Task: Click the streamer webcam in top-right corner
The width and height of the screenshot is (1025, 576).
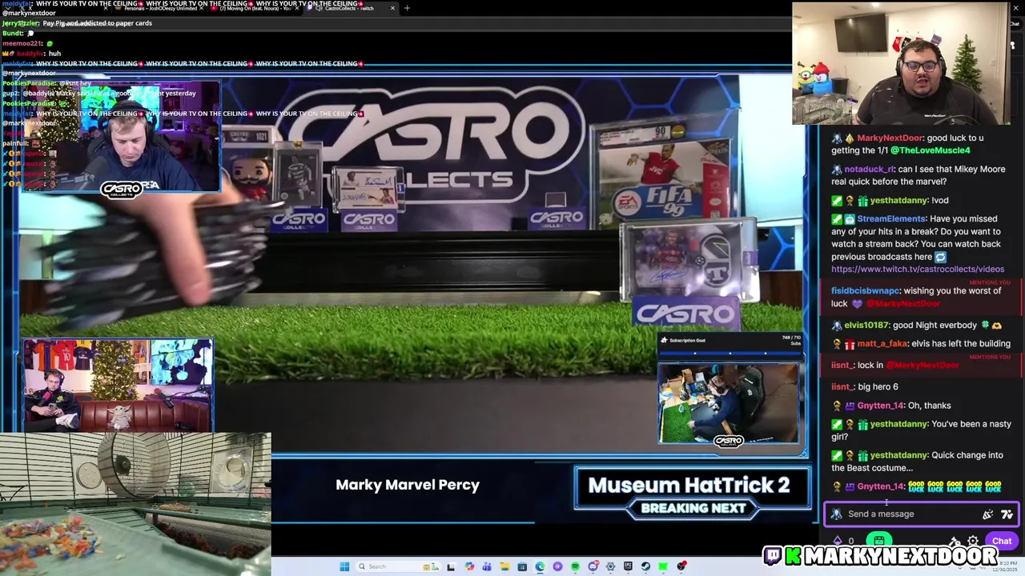Action: click(901, 64)
